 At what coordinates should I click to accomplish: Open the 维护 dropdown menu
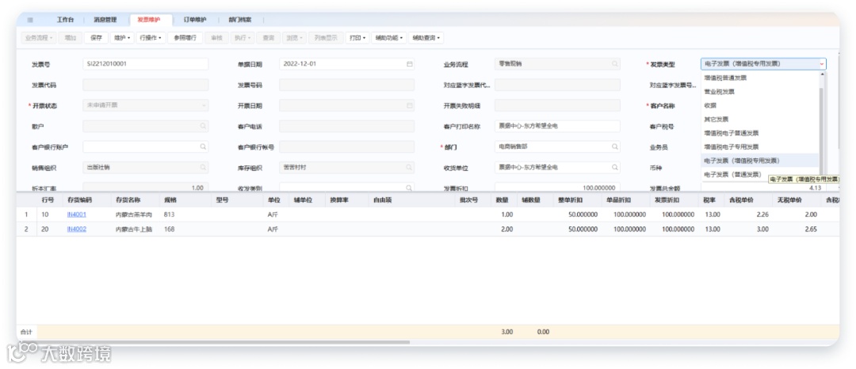[x=122, y=38]
